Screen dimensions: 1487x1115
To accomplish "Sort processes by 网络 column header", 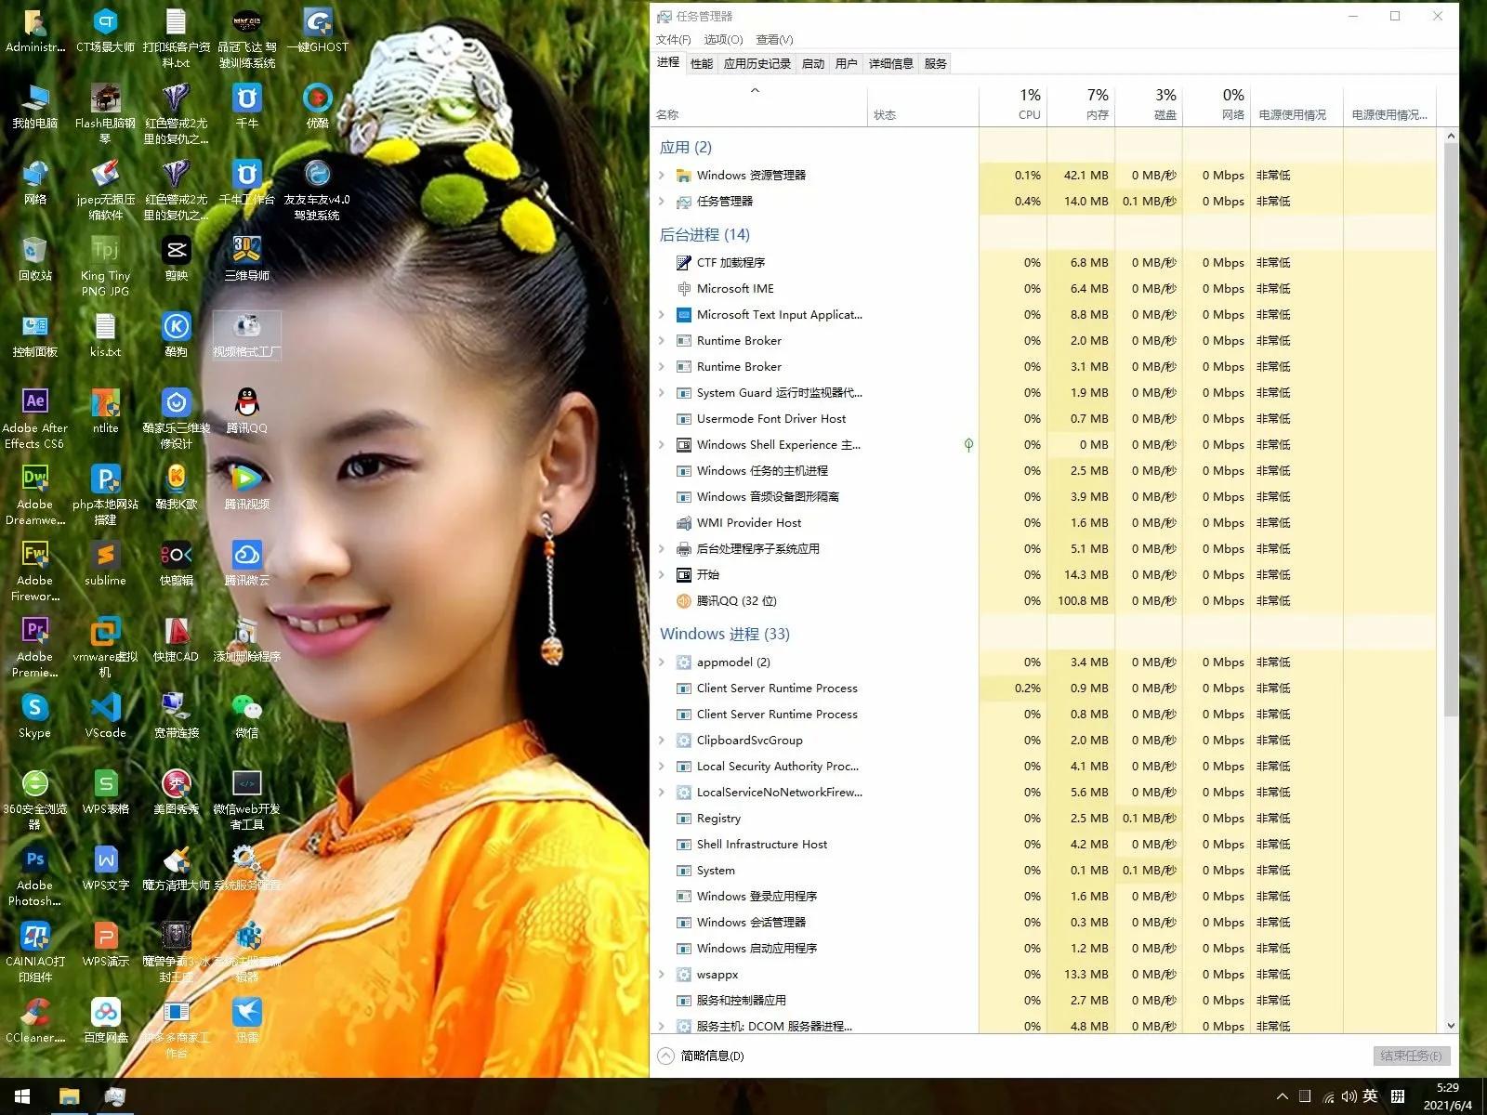I will 1217,104.
